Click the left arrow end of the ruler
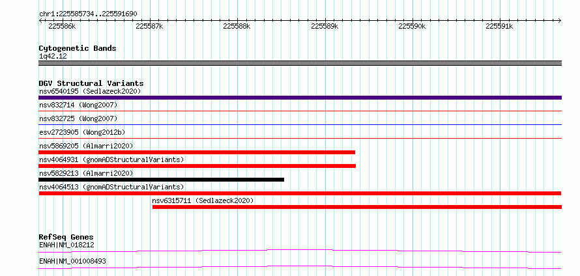 coord(40,20)
